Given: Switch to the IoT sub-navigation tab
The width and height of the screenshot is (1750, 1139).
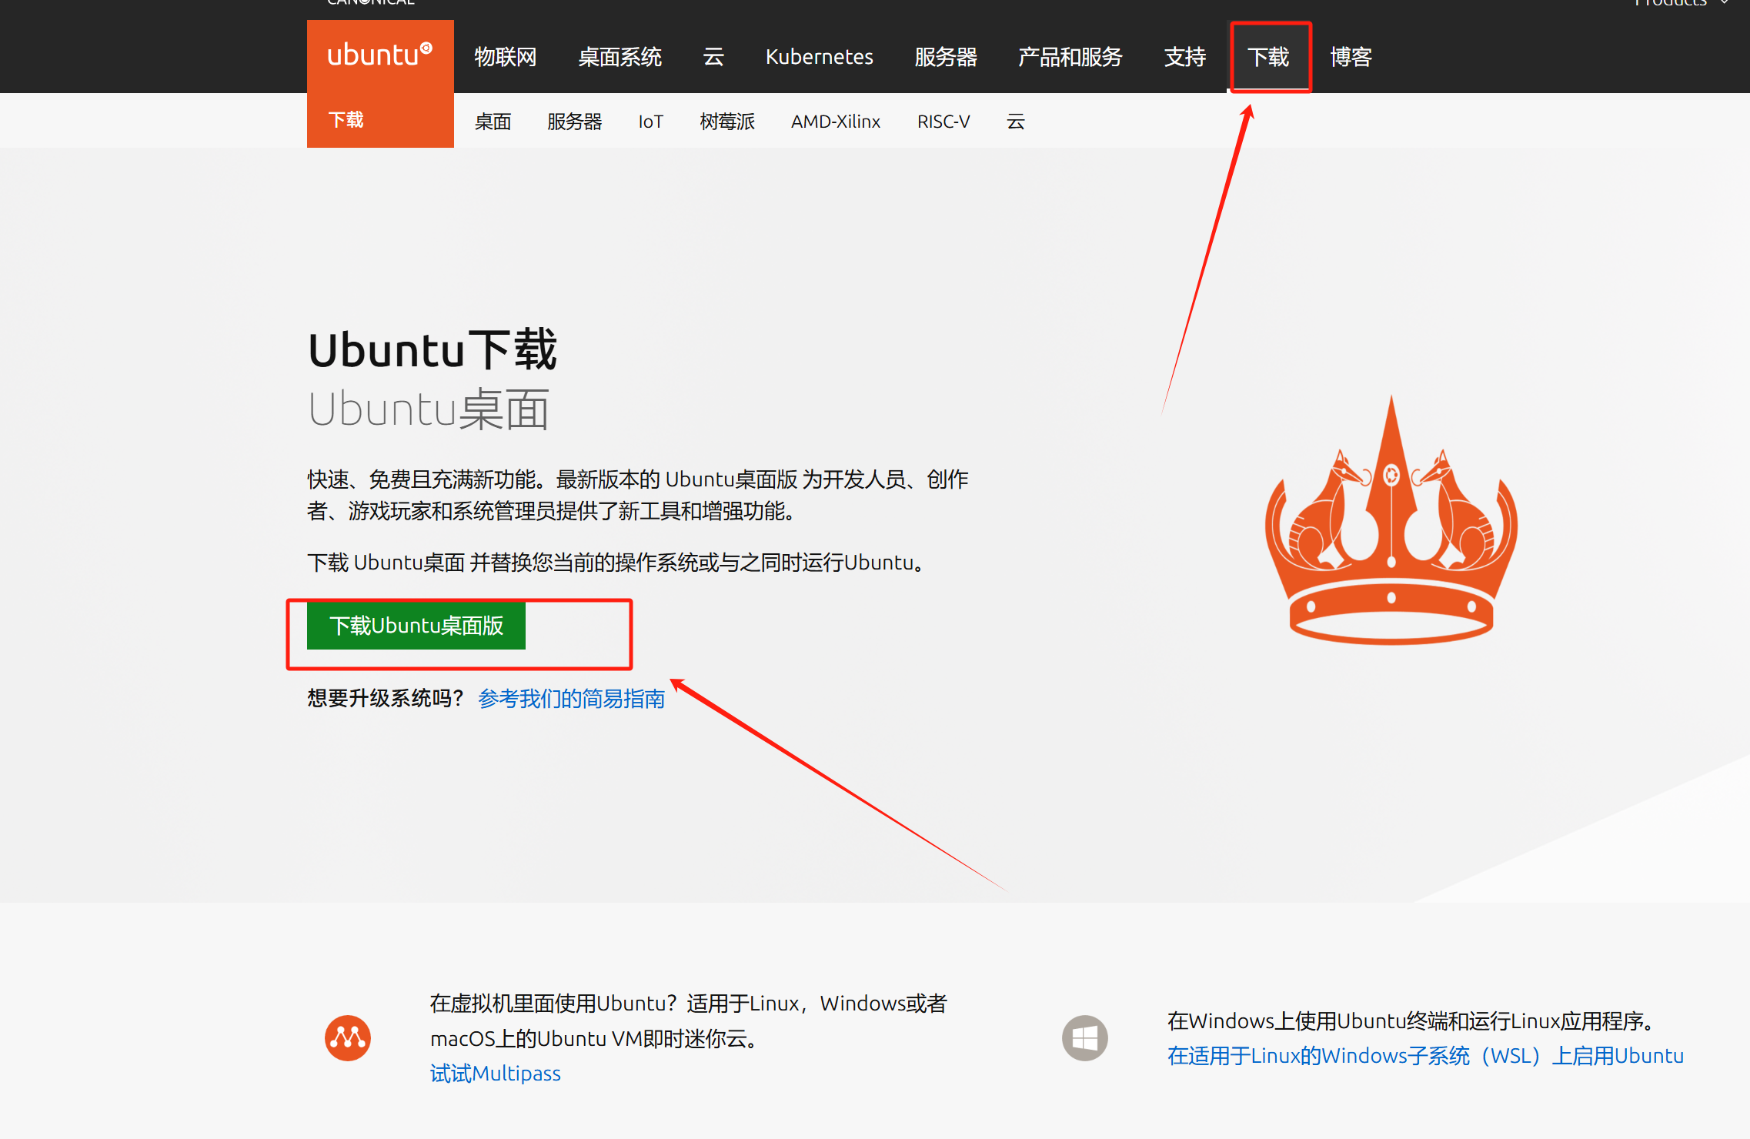Looking at the screenshot, I should coord(650,122).
